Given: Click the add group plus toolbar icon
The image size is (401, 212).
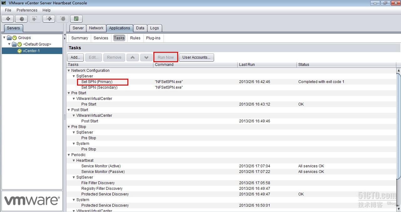Looking at the screenshot, I should coord(8,19).
